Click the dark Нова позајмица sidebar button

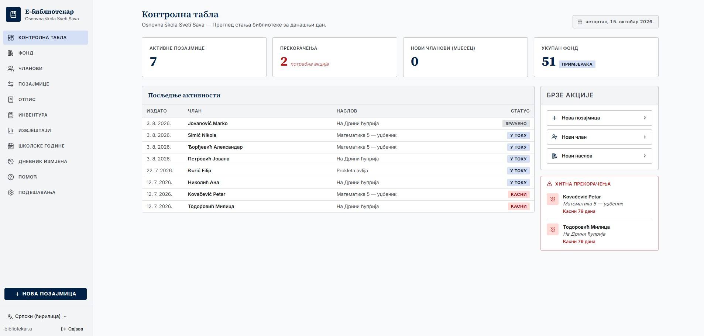45,294
